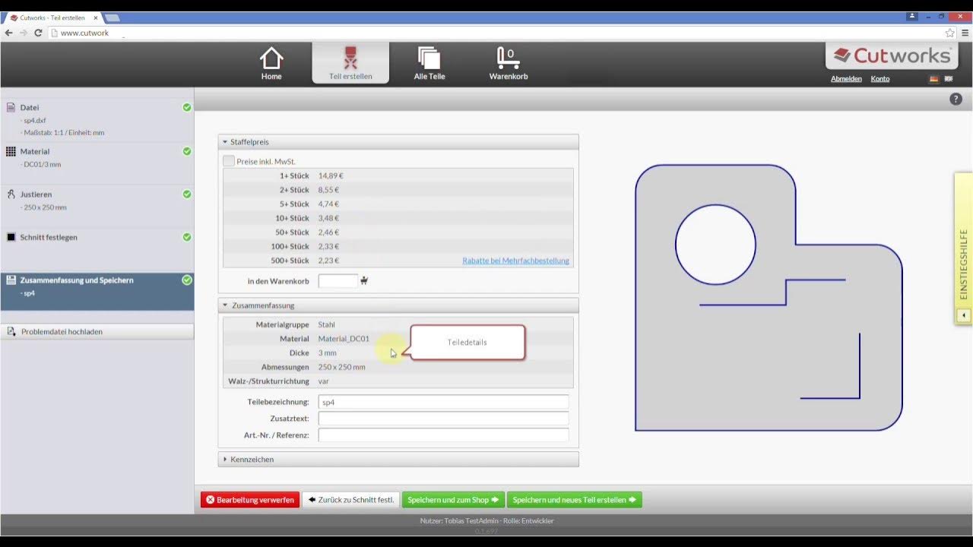Click the Justieren green checkmark icon
This screenshot has height=547, width=973.
tap(187, 194)
